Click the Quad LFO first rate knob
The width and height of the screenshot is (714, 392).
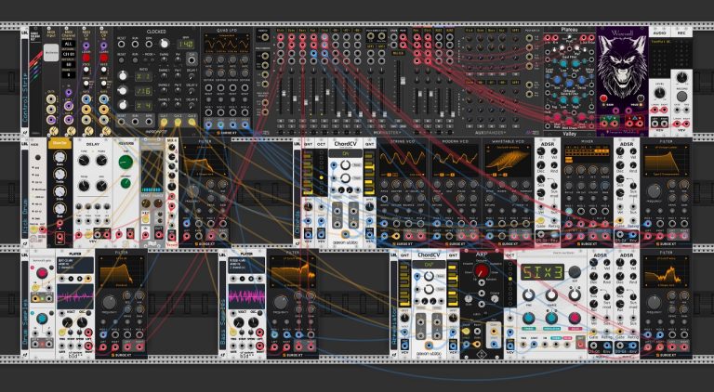tap(209, 60)
